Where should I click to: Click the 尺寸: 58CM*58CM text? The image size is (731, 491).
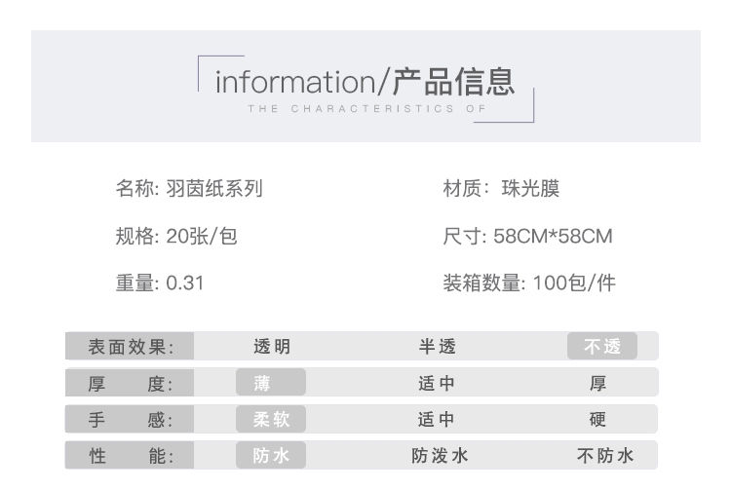coord(527,236)
